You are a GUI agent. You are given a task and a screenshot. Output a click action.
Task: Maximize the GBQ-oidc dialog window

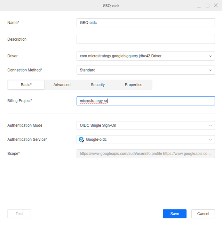[x=207, y=5]
